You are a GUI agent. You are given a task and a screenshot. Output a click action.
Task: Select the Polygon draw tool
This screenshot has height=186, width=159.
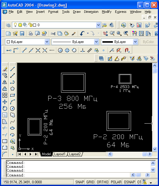pos(13,89)
